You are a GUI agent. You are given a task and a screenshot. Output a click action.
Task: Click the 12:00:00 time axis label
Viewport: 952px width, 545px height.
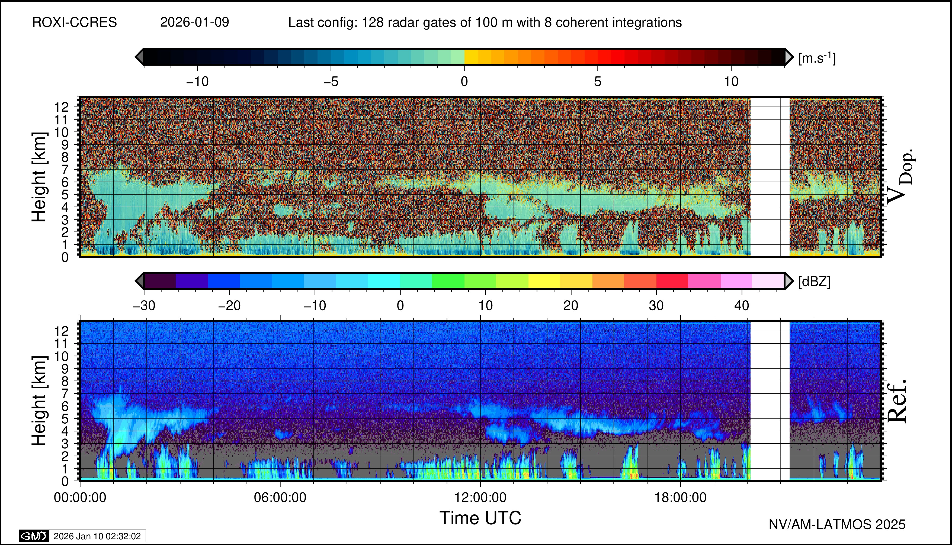(x=480, y=498)
